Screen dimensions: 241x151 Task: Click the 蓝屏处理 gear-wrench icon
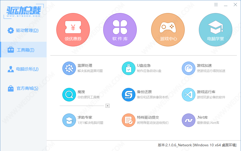pyautogui.click(x=69, y=68)
